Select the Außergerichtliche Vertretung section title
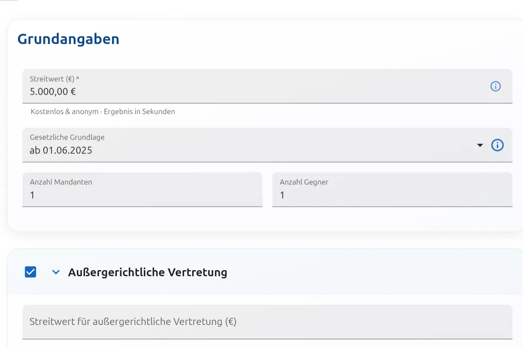Image resolution: width=523 pixels, height=348 pixels. click(147, 272)
